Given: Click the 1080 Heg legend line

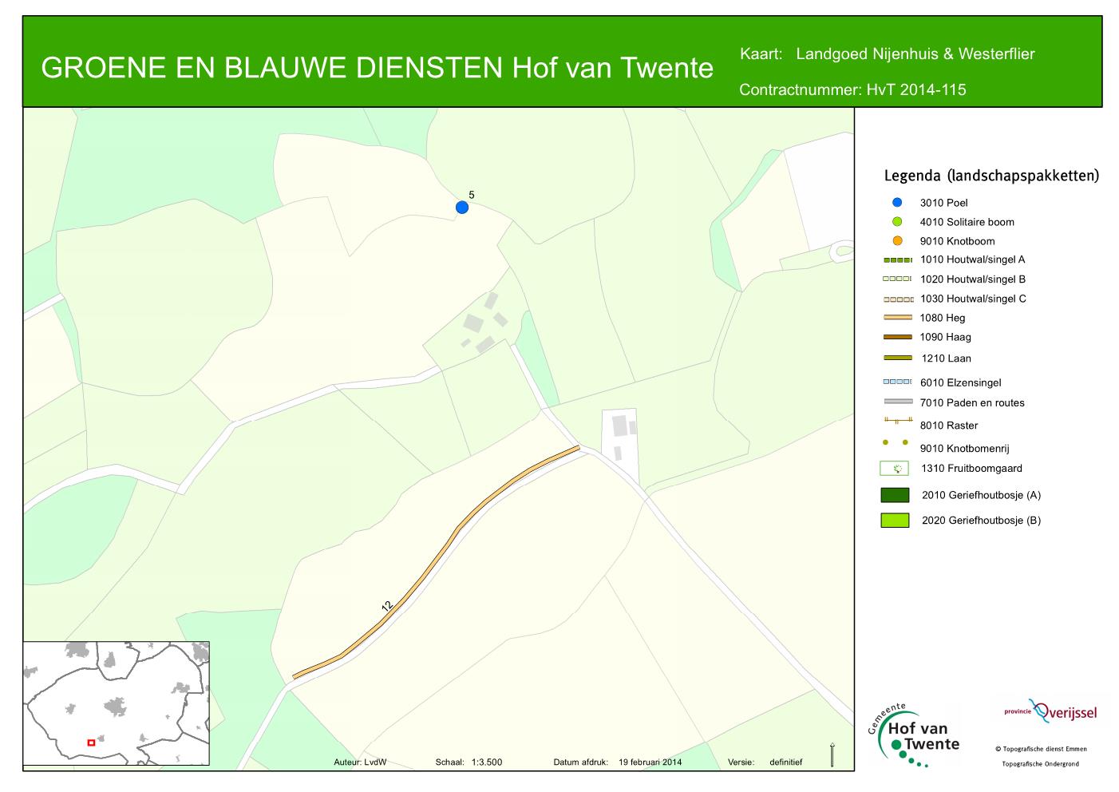Looking at the screenshot, I should [897, 318].
